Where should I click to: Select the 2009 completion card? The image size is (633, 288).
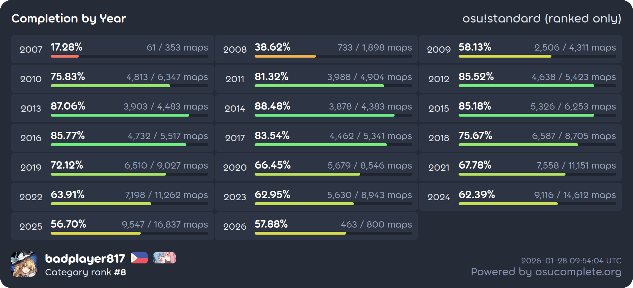(520, 49)
